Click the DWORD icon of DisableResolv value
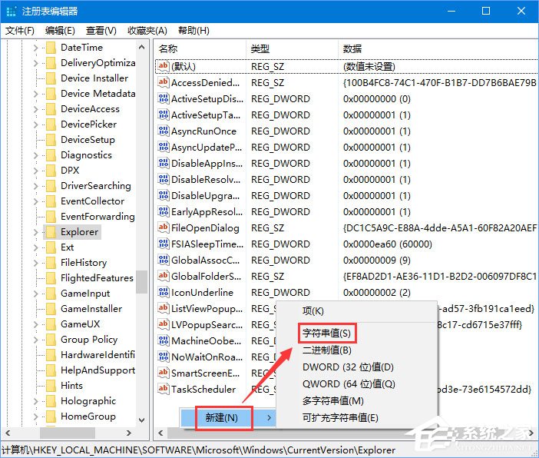This screenshot has height=458, width=539. [163, 179]
